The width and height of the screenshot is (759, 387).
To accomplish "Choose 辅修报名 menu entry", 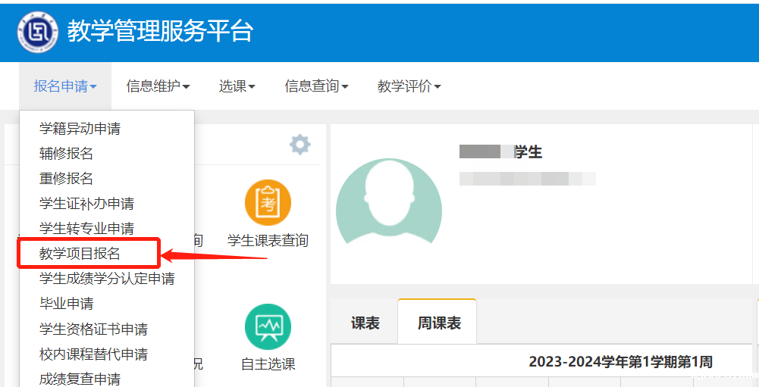I will tap(67, 154).
